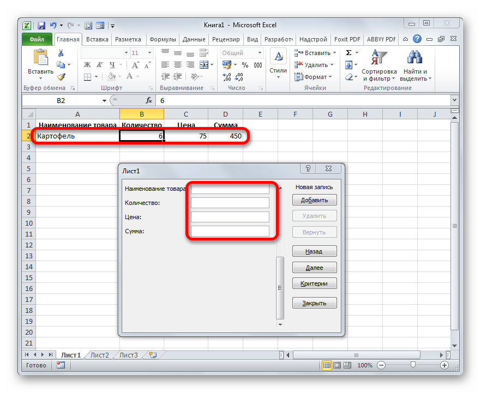The width and height of the screenshot is (481, 393).
Task: Toggle Bold formatting in the ribbon
Action: coord(86,65)
